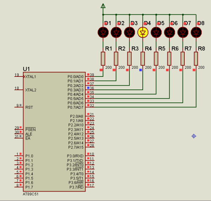This screenshot has height=201, width=211.
Task: Click the P0.3/AD3 pin label
Action: tap(76, 90)
